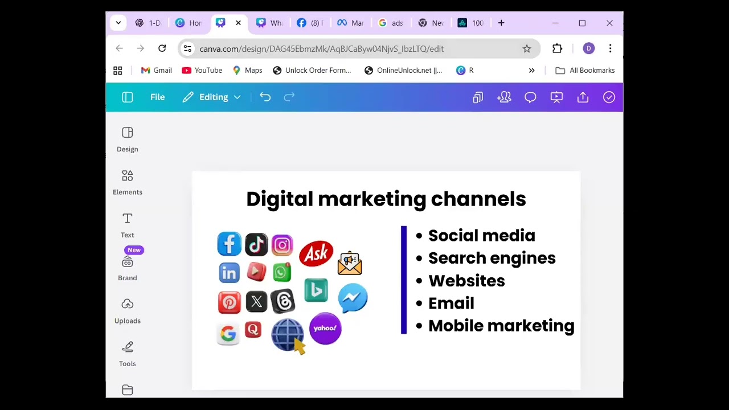Show more bookmarks with the chevron
Screen dimensions: 729x410
(531, 71)
